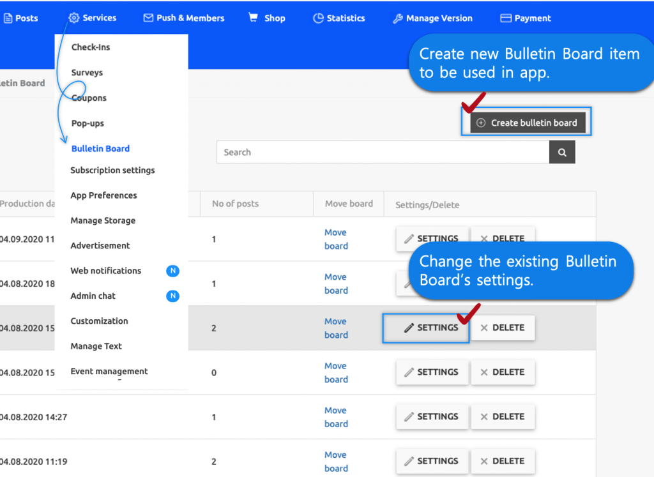This screenshot has height=477, width=654.
Task: Select Check-Ins from the Services menu
Action: click(90, 47)
